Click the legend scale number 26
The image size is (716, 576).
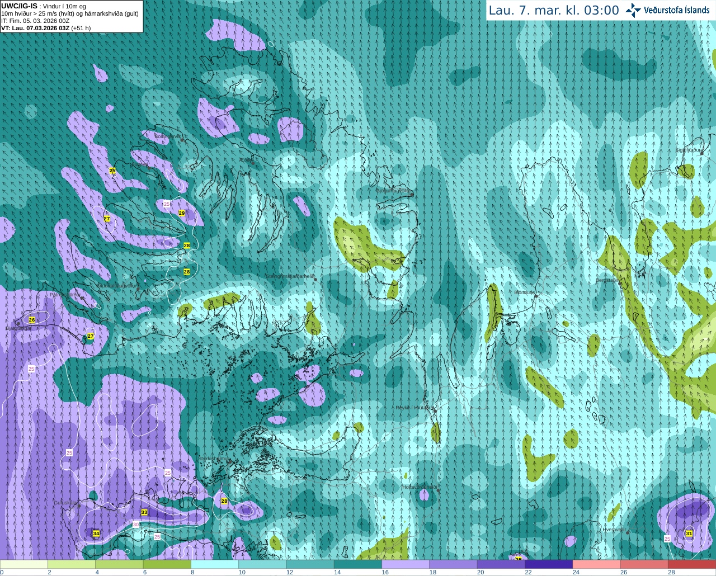(x=624, y=572)
